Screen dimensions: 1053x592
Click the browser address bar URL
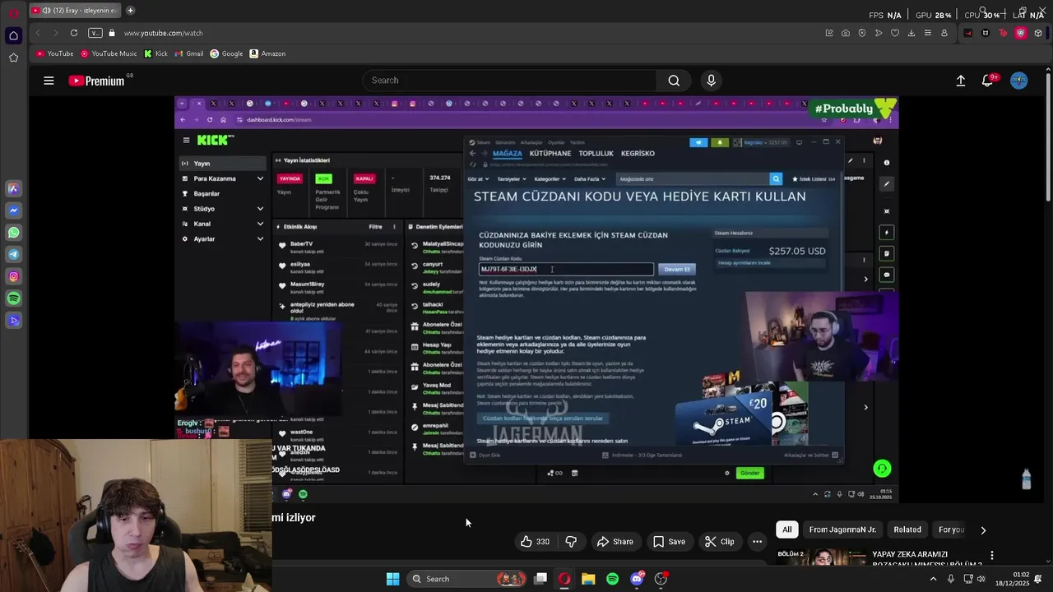tap(164, 33)
